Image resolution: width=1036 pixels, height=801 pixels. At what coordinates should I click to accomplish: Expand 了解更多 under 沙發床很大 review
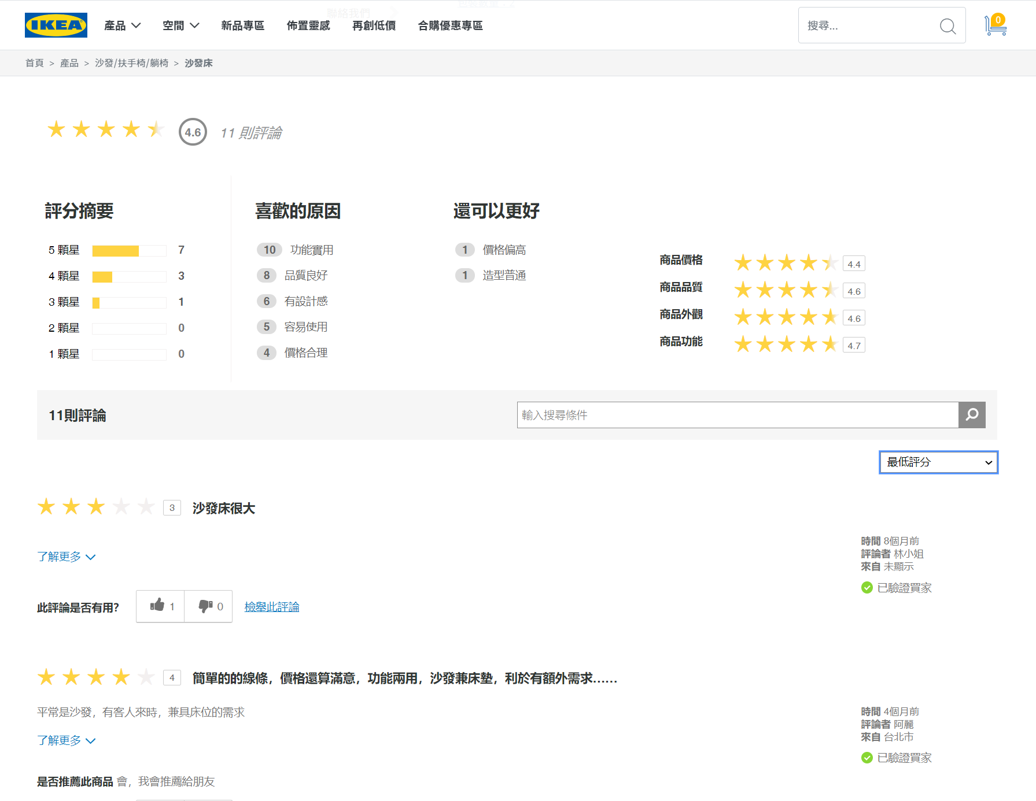click(66, 557)
